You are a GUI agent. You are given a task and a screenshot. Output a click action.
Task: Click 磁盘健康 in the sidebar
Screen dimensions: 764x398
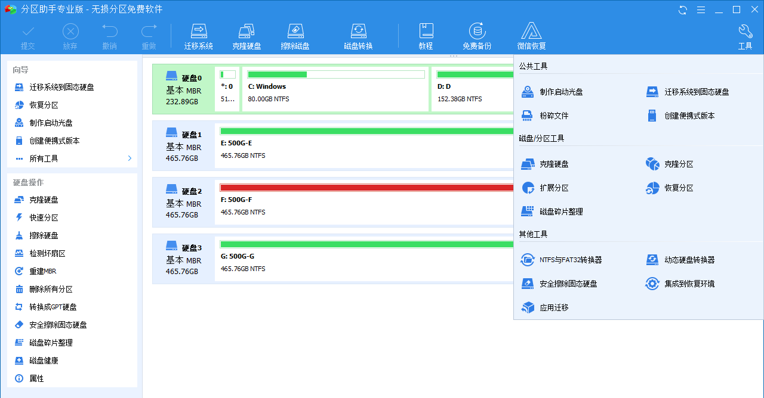[x=44, y=360]
